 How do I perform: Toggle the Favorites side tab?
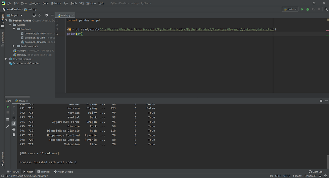(x=2, y=159)
